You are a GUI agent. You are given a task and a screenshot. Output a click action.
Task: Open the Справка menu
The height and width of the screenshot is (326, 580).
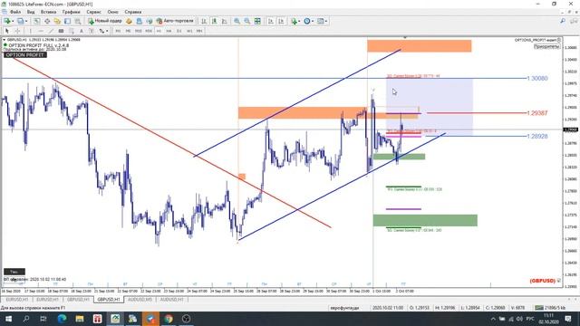(x=133, y=12)
